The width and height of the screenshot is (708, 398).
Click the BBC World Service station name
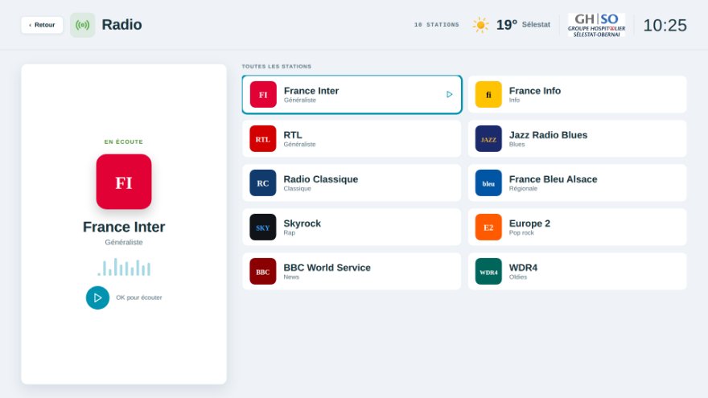coord(327,268)
